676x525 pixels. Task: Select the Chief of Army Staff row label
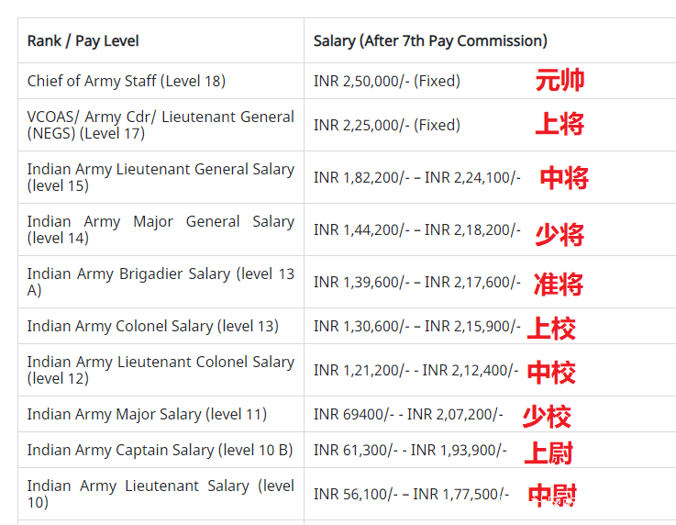click(127, 81)
